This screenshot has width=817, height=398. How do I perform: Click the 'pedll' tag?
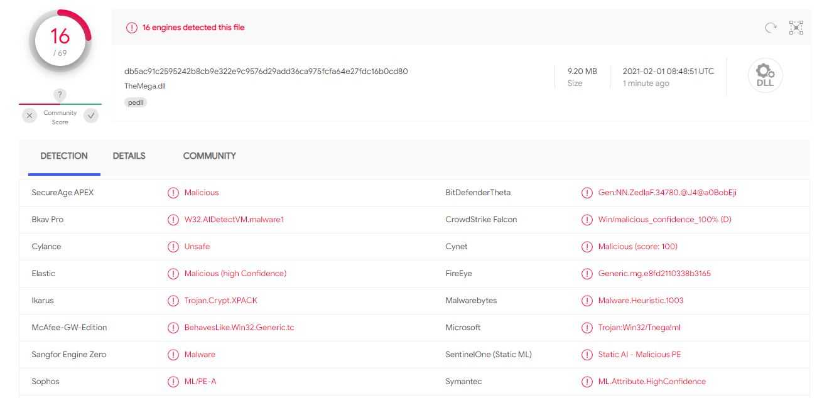point(136,102)
